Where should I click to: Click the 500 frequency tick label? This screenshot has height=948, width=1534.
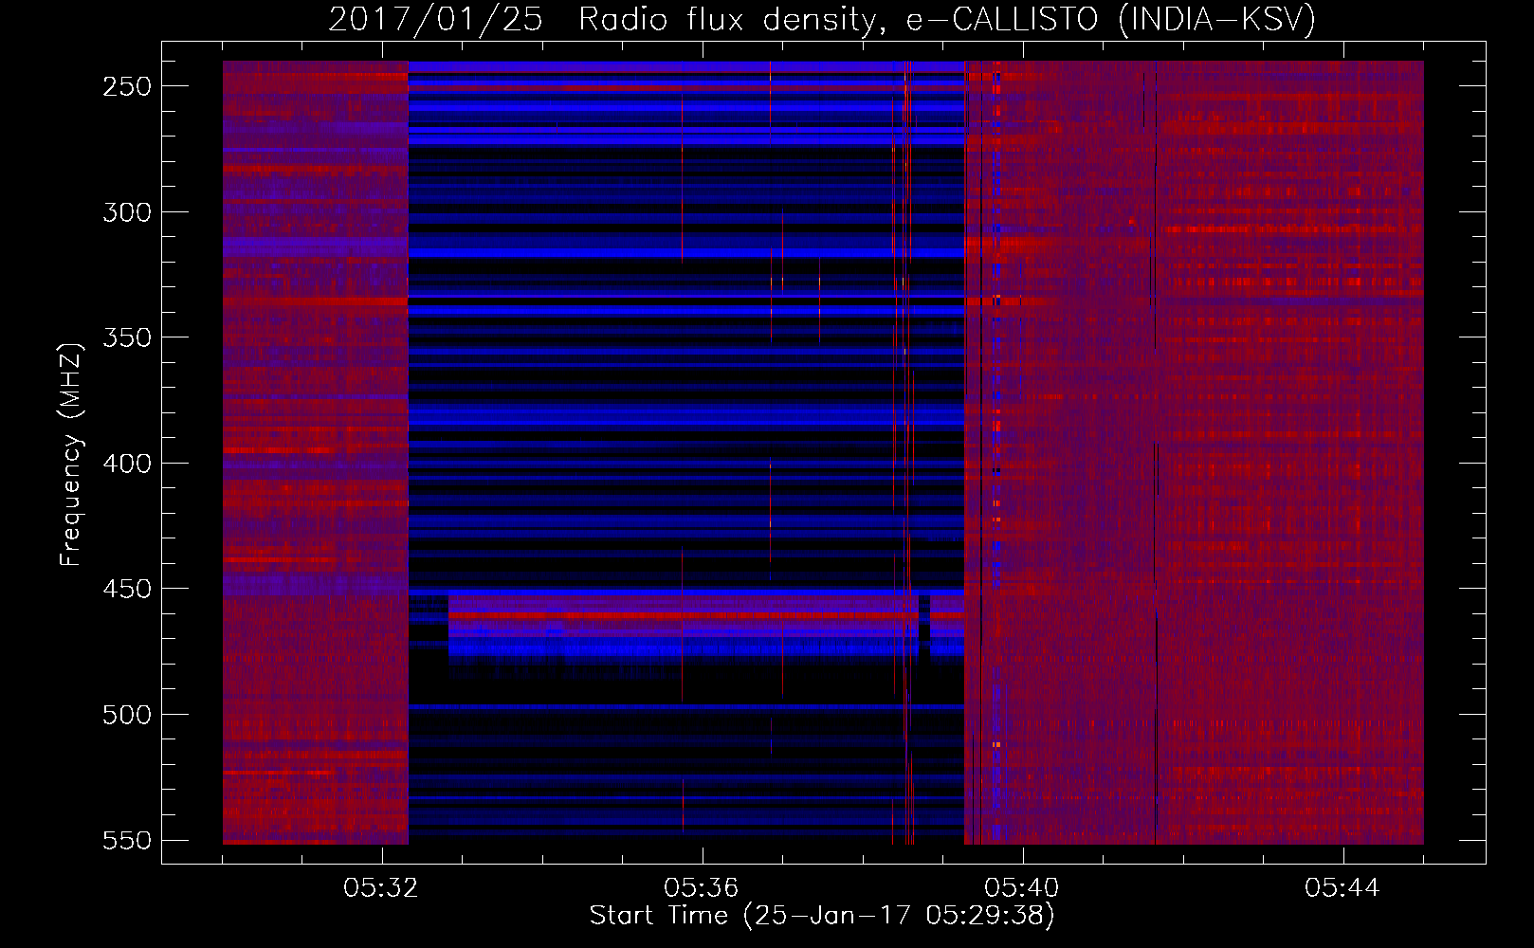pyautogui.click(x=127, y=715)
